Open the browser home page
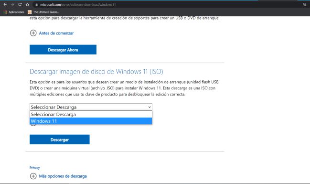 [27, 4]
